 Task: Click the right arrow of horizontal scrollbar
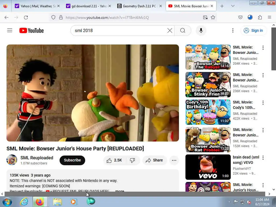pos(269,194)
